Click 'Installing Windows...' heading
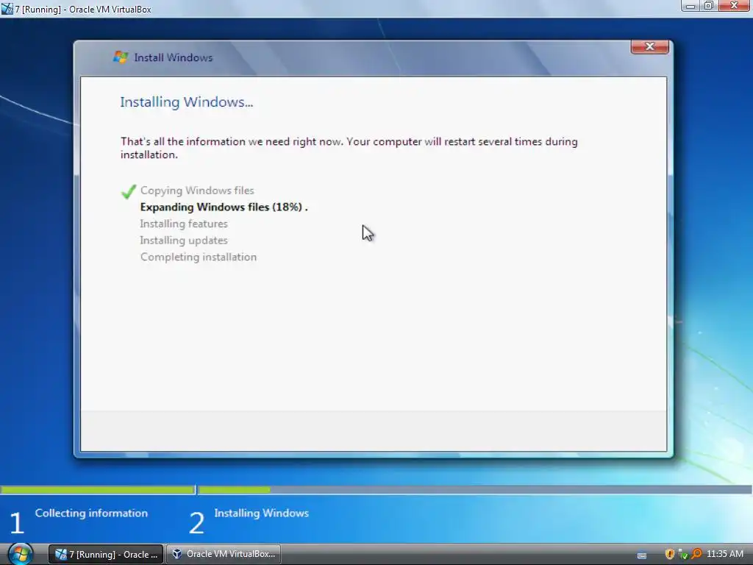Viewport: 753px width, 565px height. click(x=186, y=102)
